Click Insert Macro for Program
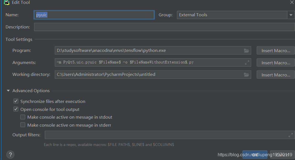Image resolution: width=295 pixels, height=160 pixels. (x=276, y=50)
